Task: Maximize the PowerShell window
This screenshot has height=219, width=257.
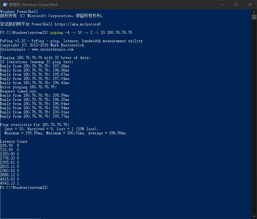Action: pyautogui.click(x=236, y=4)
